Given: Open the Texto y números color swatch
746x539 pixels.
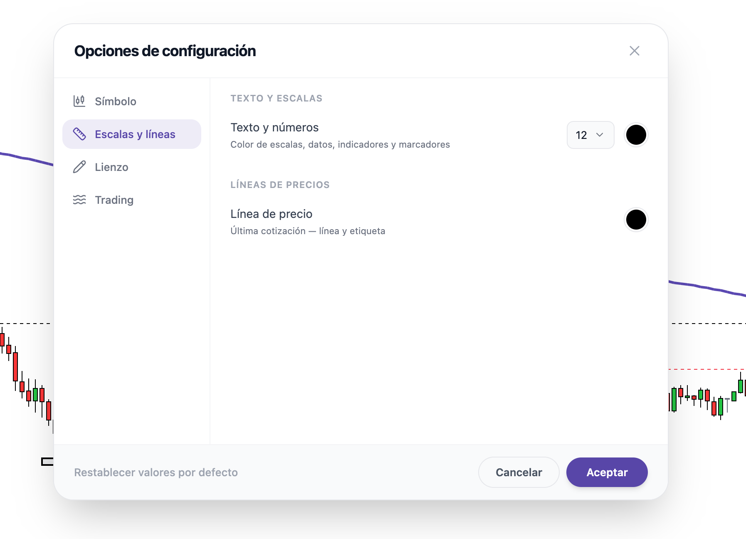Looking at the screenshot, I should 636,135.
